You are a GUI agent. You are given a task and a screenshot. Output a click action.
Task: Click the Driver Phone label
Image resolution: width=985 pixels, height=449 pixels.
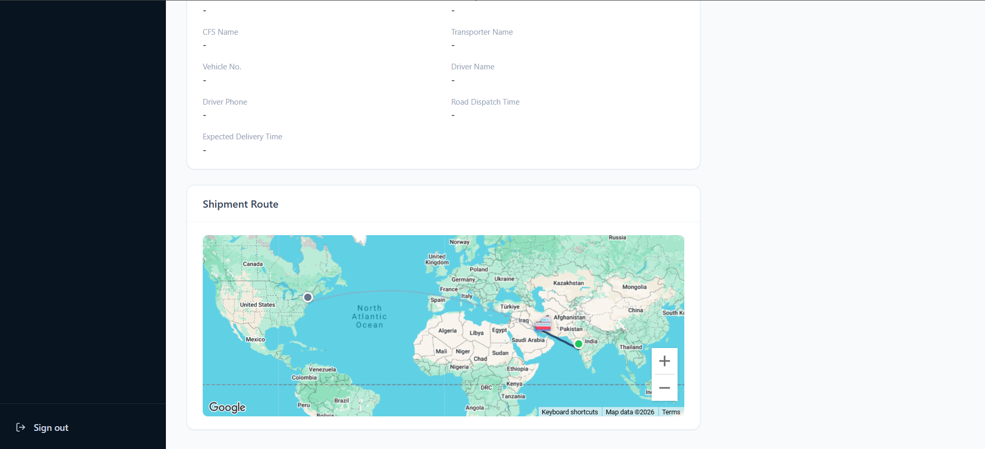(x=225, y=102)
